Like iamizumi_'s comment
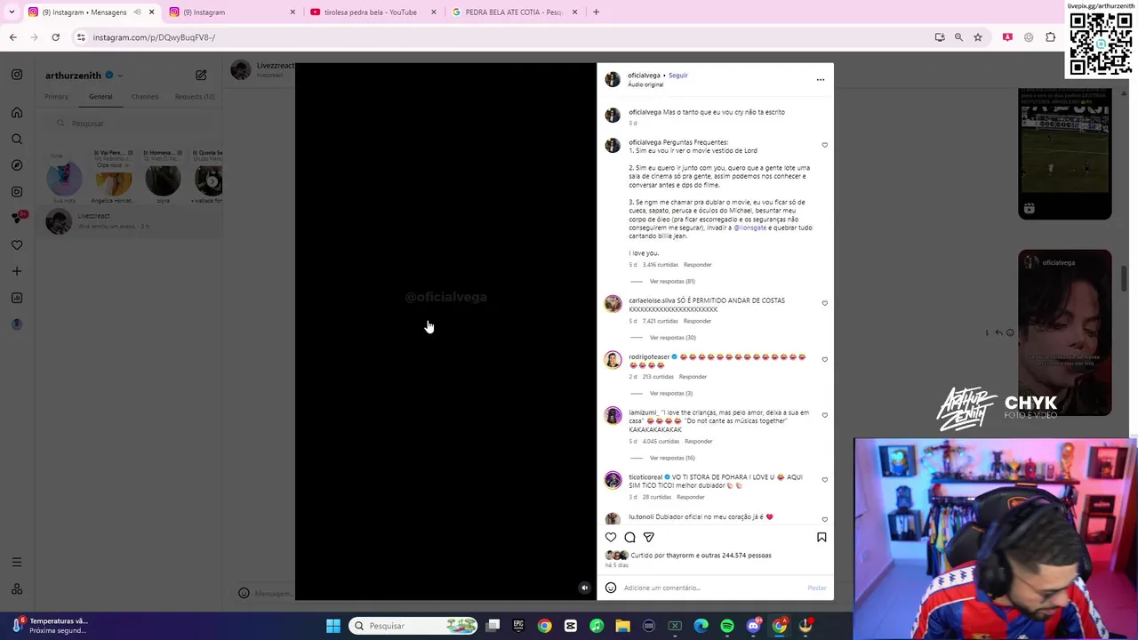 coord(824,415)
